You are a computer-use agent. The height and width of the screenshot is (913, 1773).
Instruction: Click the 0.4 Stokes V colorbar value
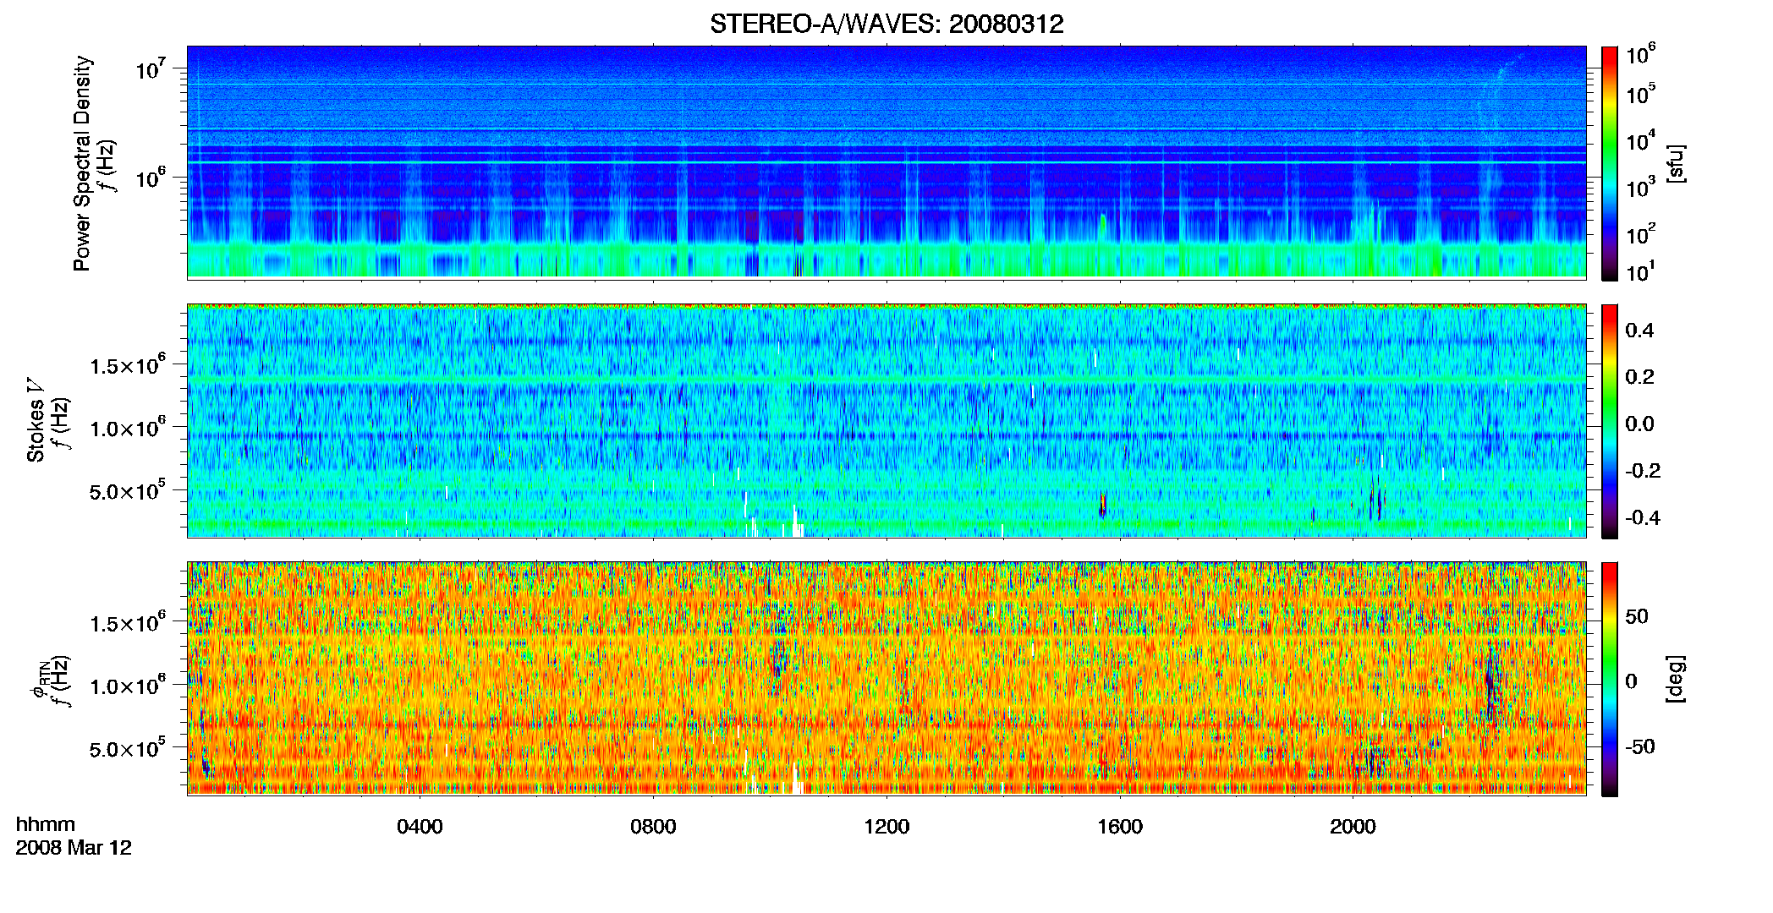pyautogui.click(x=1639, y=331)
